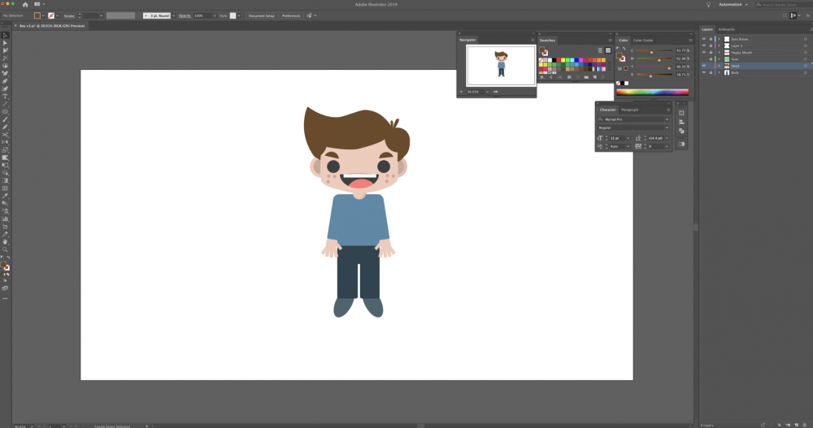
Task: Switch Swatches panel to thumbnail view
Action: tap(607, 50)
